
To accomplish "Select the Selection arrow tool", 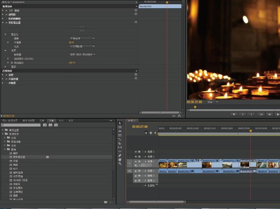I will 120,123.
